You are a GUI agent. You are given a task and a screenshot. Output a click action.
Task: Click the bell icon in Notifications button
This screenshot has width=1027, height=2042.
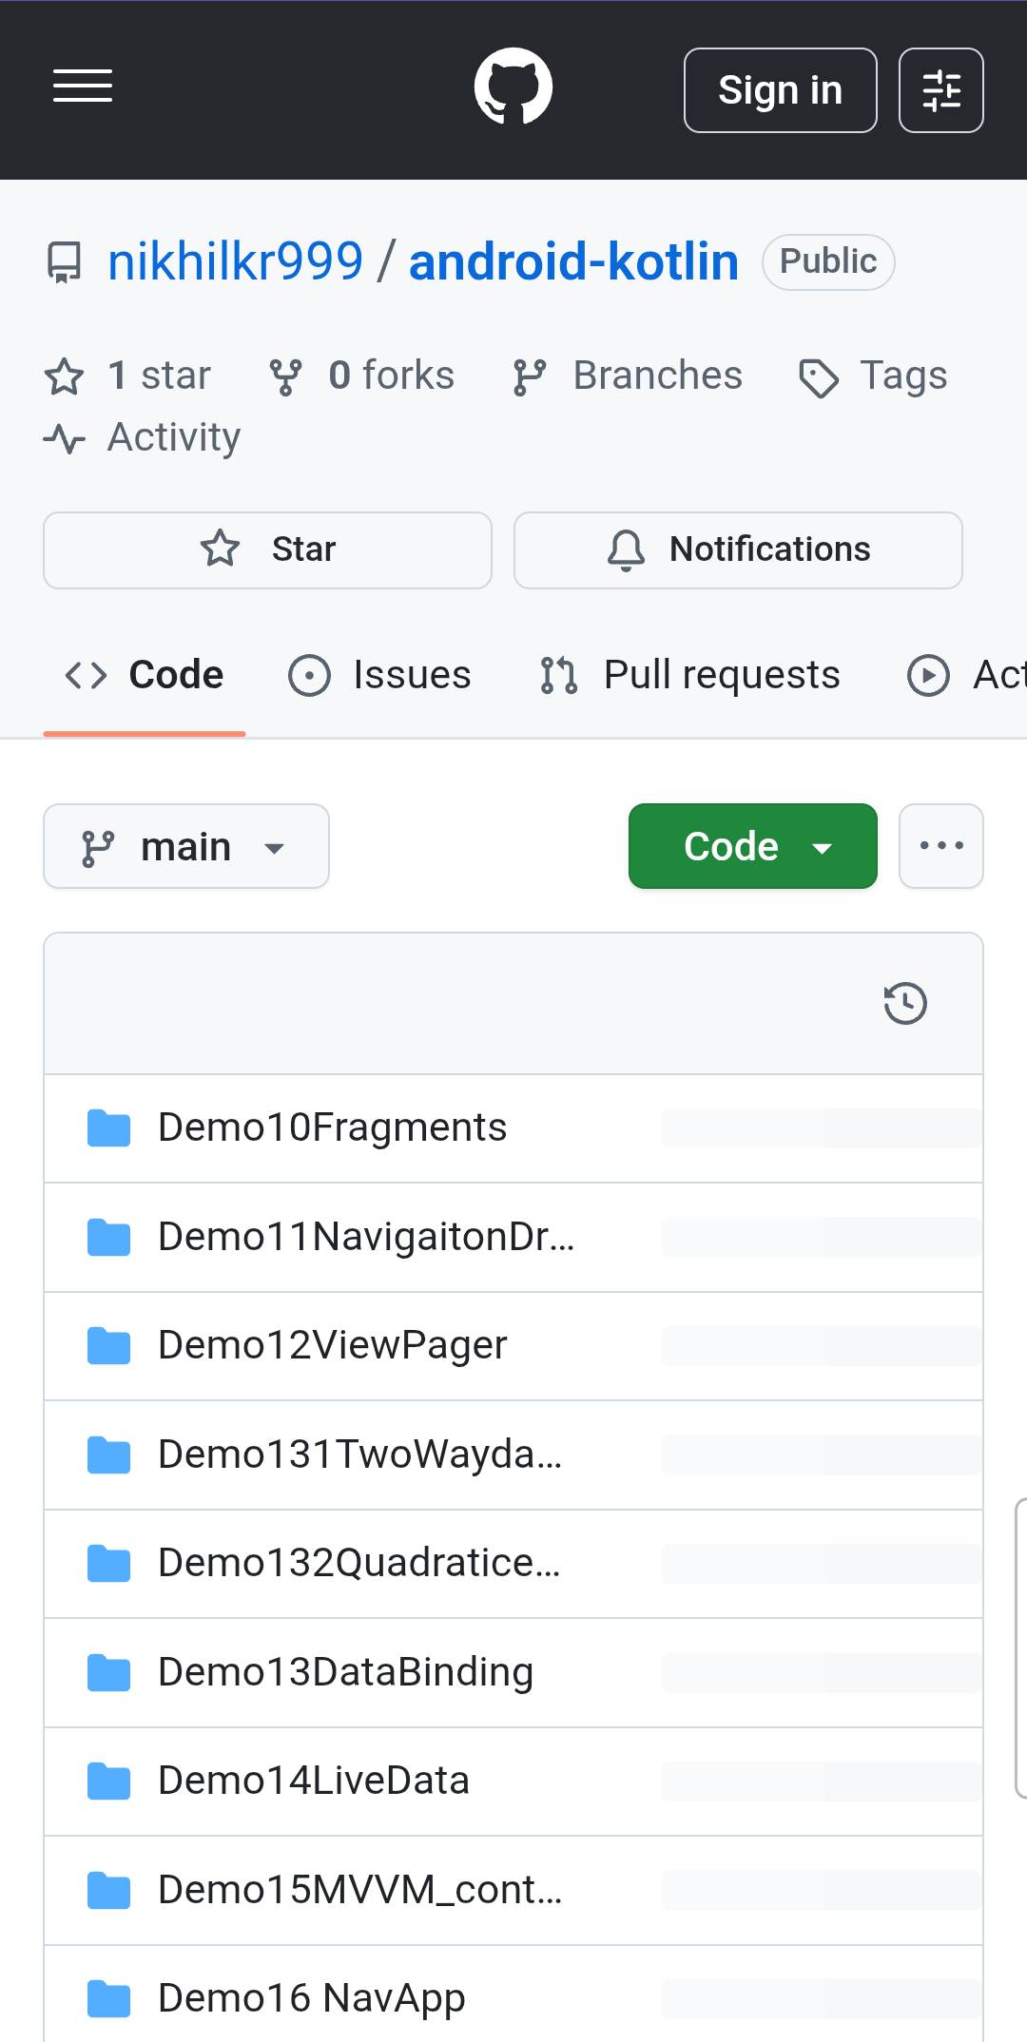click(x=626, y=550)
